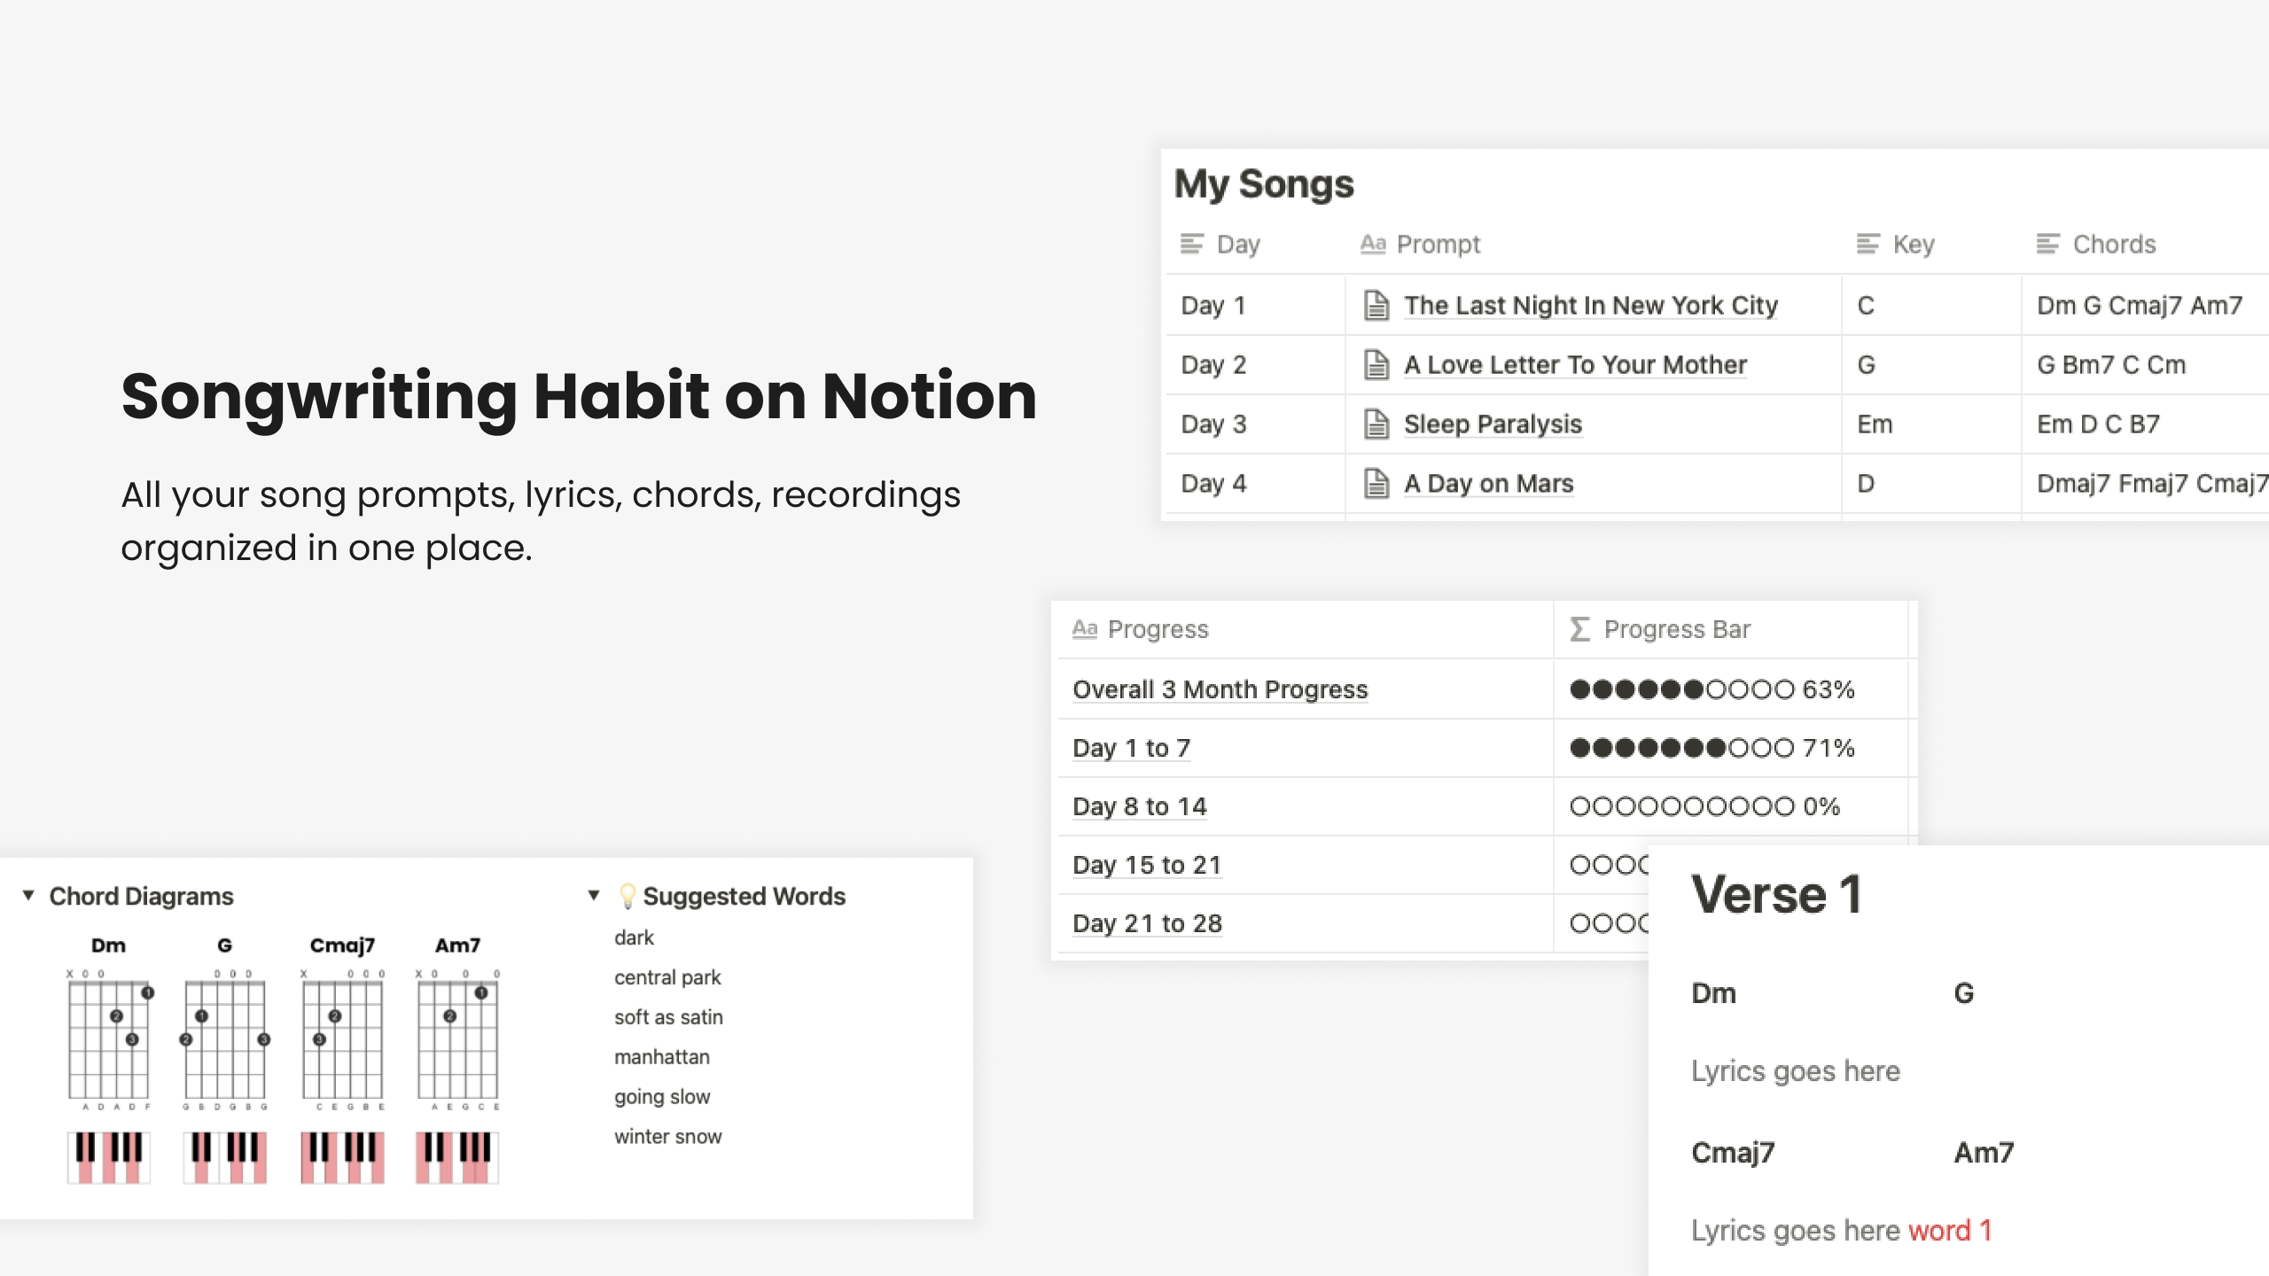Click the G guitar chord diagram
The height and width of the screenshot is (1276, 2269).
click(225, 1040)
